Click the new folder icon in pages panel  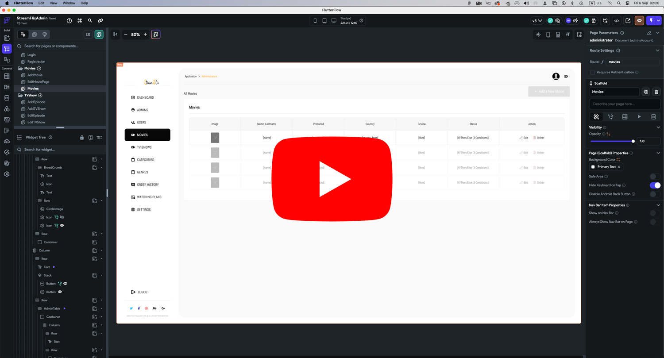click(88, 35)
